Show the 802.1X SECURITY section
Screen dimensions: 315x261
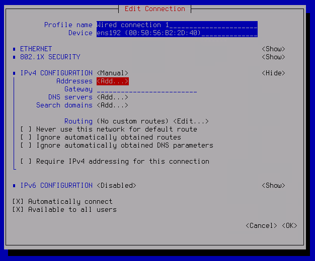coord(273,57)
